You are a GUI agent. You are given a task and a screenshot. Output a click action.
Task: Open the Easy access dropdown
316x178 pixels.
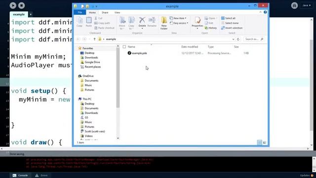(179, 23)
